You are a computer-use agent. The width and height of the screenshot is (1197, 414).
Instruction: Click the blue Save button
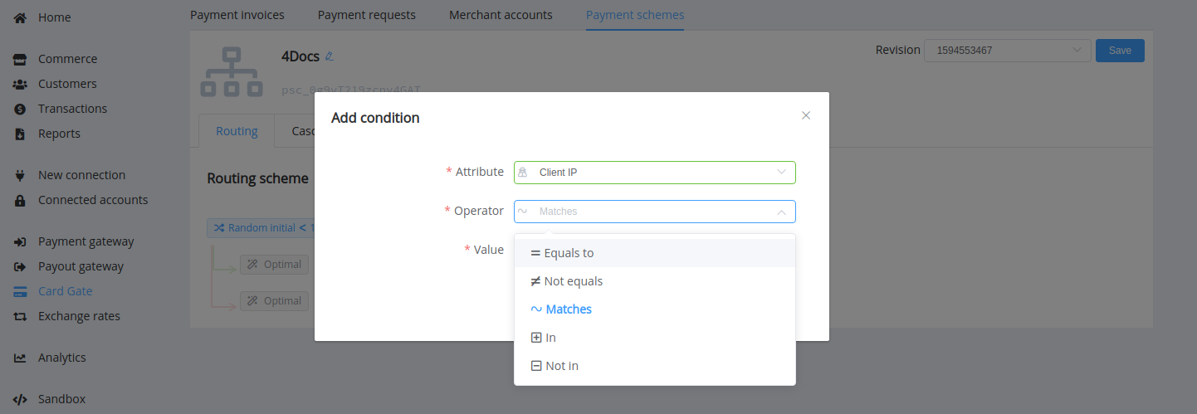[x=1120, y=51]
